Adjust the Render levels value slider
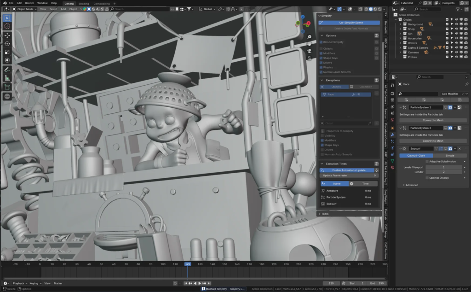The width and height of the screenshot is (471, 292). point(444,172)
